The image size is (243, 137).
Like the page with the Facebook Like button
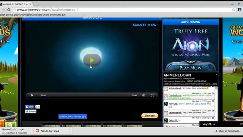(x=30, y=107)
